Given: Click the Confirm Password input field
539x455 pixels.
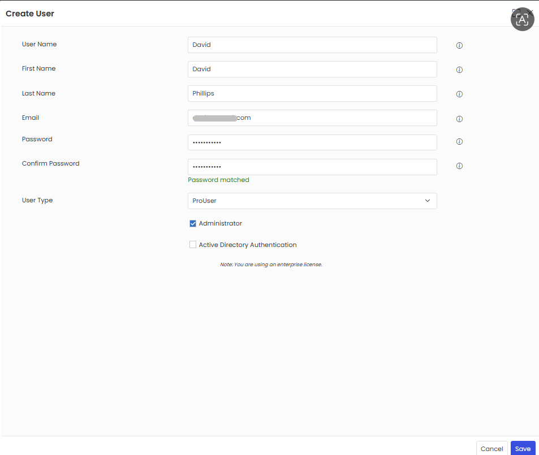Looking at the screenshot, I should coord(312,167).
